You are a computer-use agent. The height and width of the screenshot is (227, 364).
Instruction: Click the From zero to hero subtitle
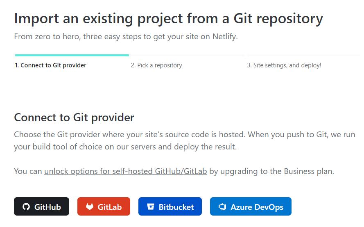coord(126,37)
